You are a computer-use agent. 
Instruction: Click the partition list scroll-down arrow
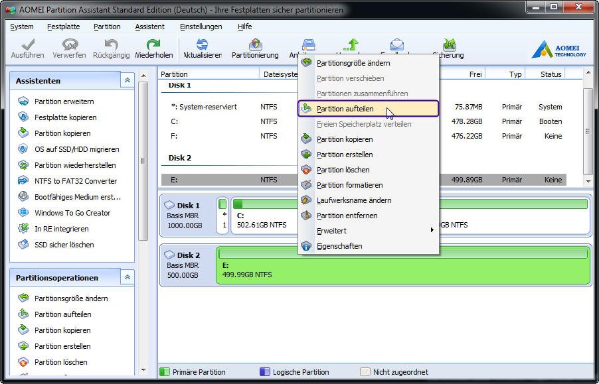click(588, 182)
